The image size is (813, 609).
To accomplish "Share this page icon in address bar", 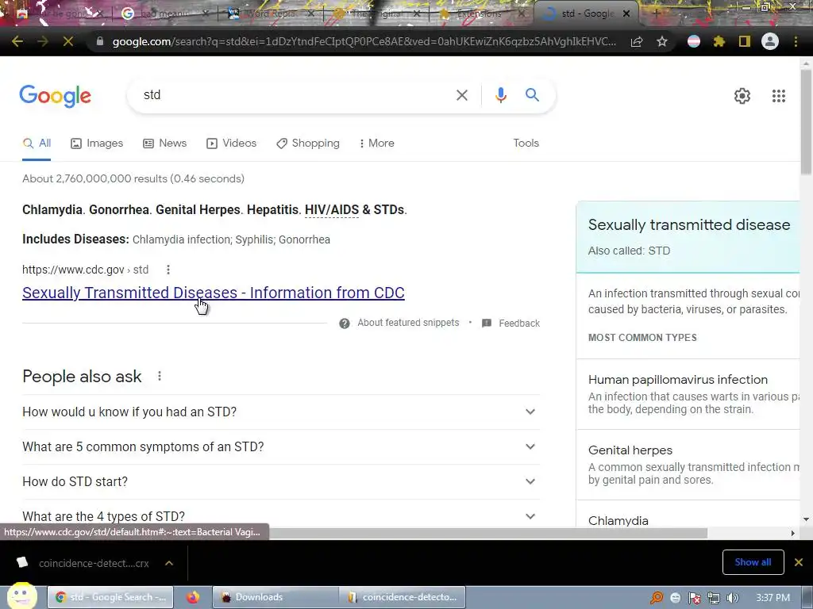I will click(x=637, y=41).
